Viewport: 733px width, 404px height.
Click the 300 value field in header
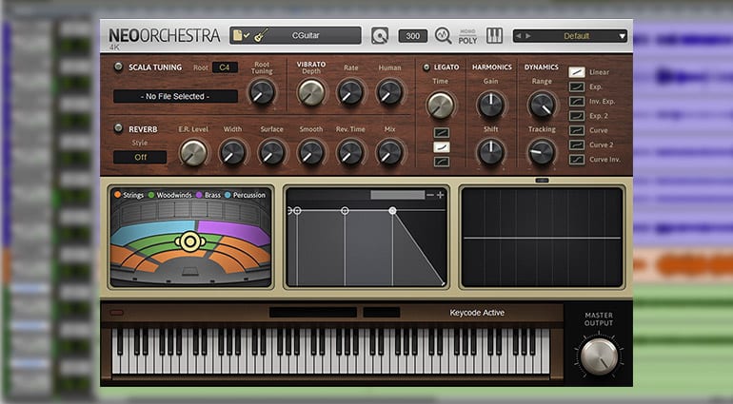coord(412,36)
